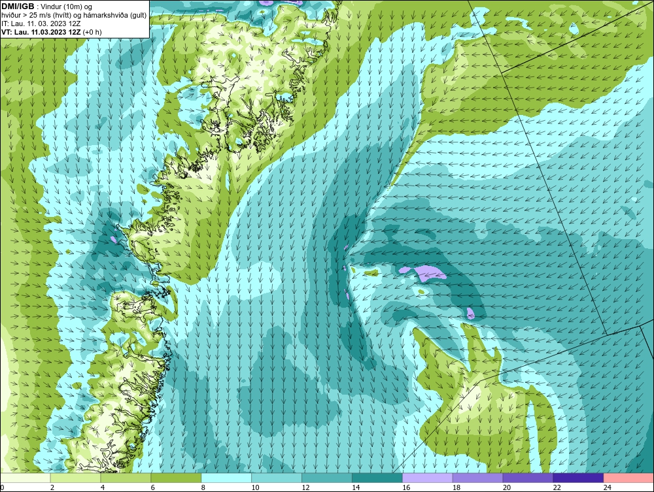The height and width of the screenshot is (492, 654).
Task: Click the 0-2 m/s palest legend swatch
Action: (26, 478)
